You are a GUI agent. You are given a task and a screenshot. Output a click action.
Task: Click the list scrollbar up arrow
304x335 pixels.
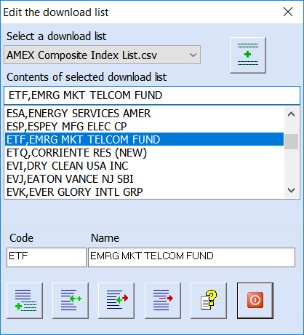[x=291, y=114]
